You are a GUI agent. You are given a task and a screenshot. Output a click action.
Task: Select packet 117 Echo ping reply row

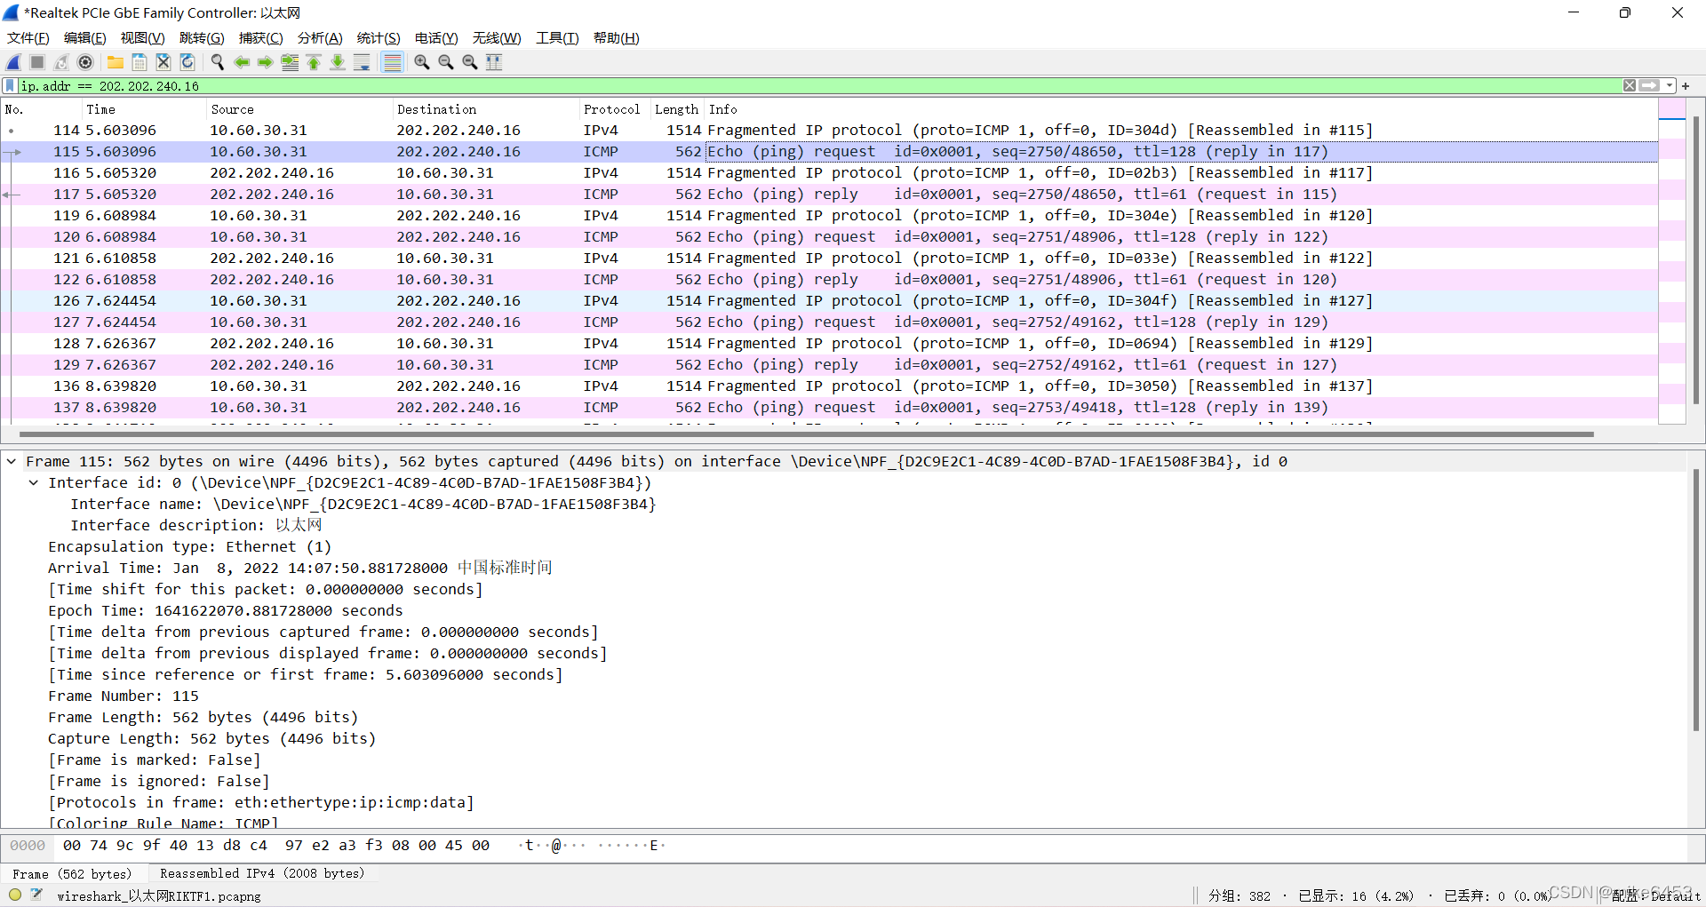[829, 195]
